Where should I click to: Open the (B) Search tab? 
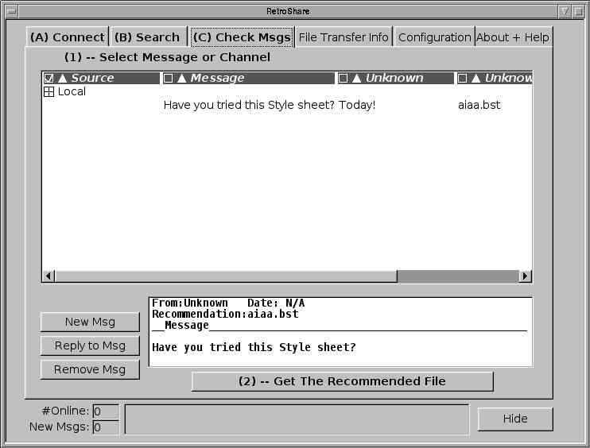(x=147, y=37)
